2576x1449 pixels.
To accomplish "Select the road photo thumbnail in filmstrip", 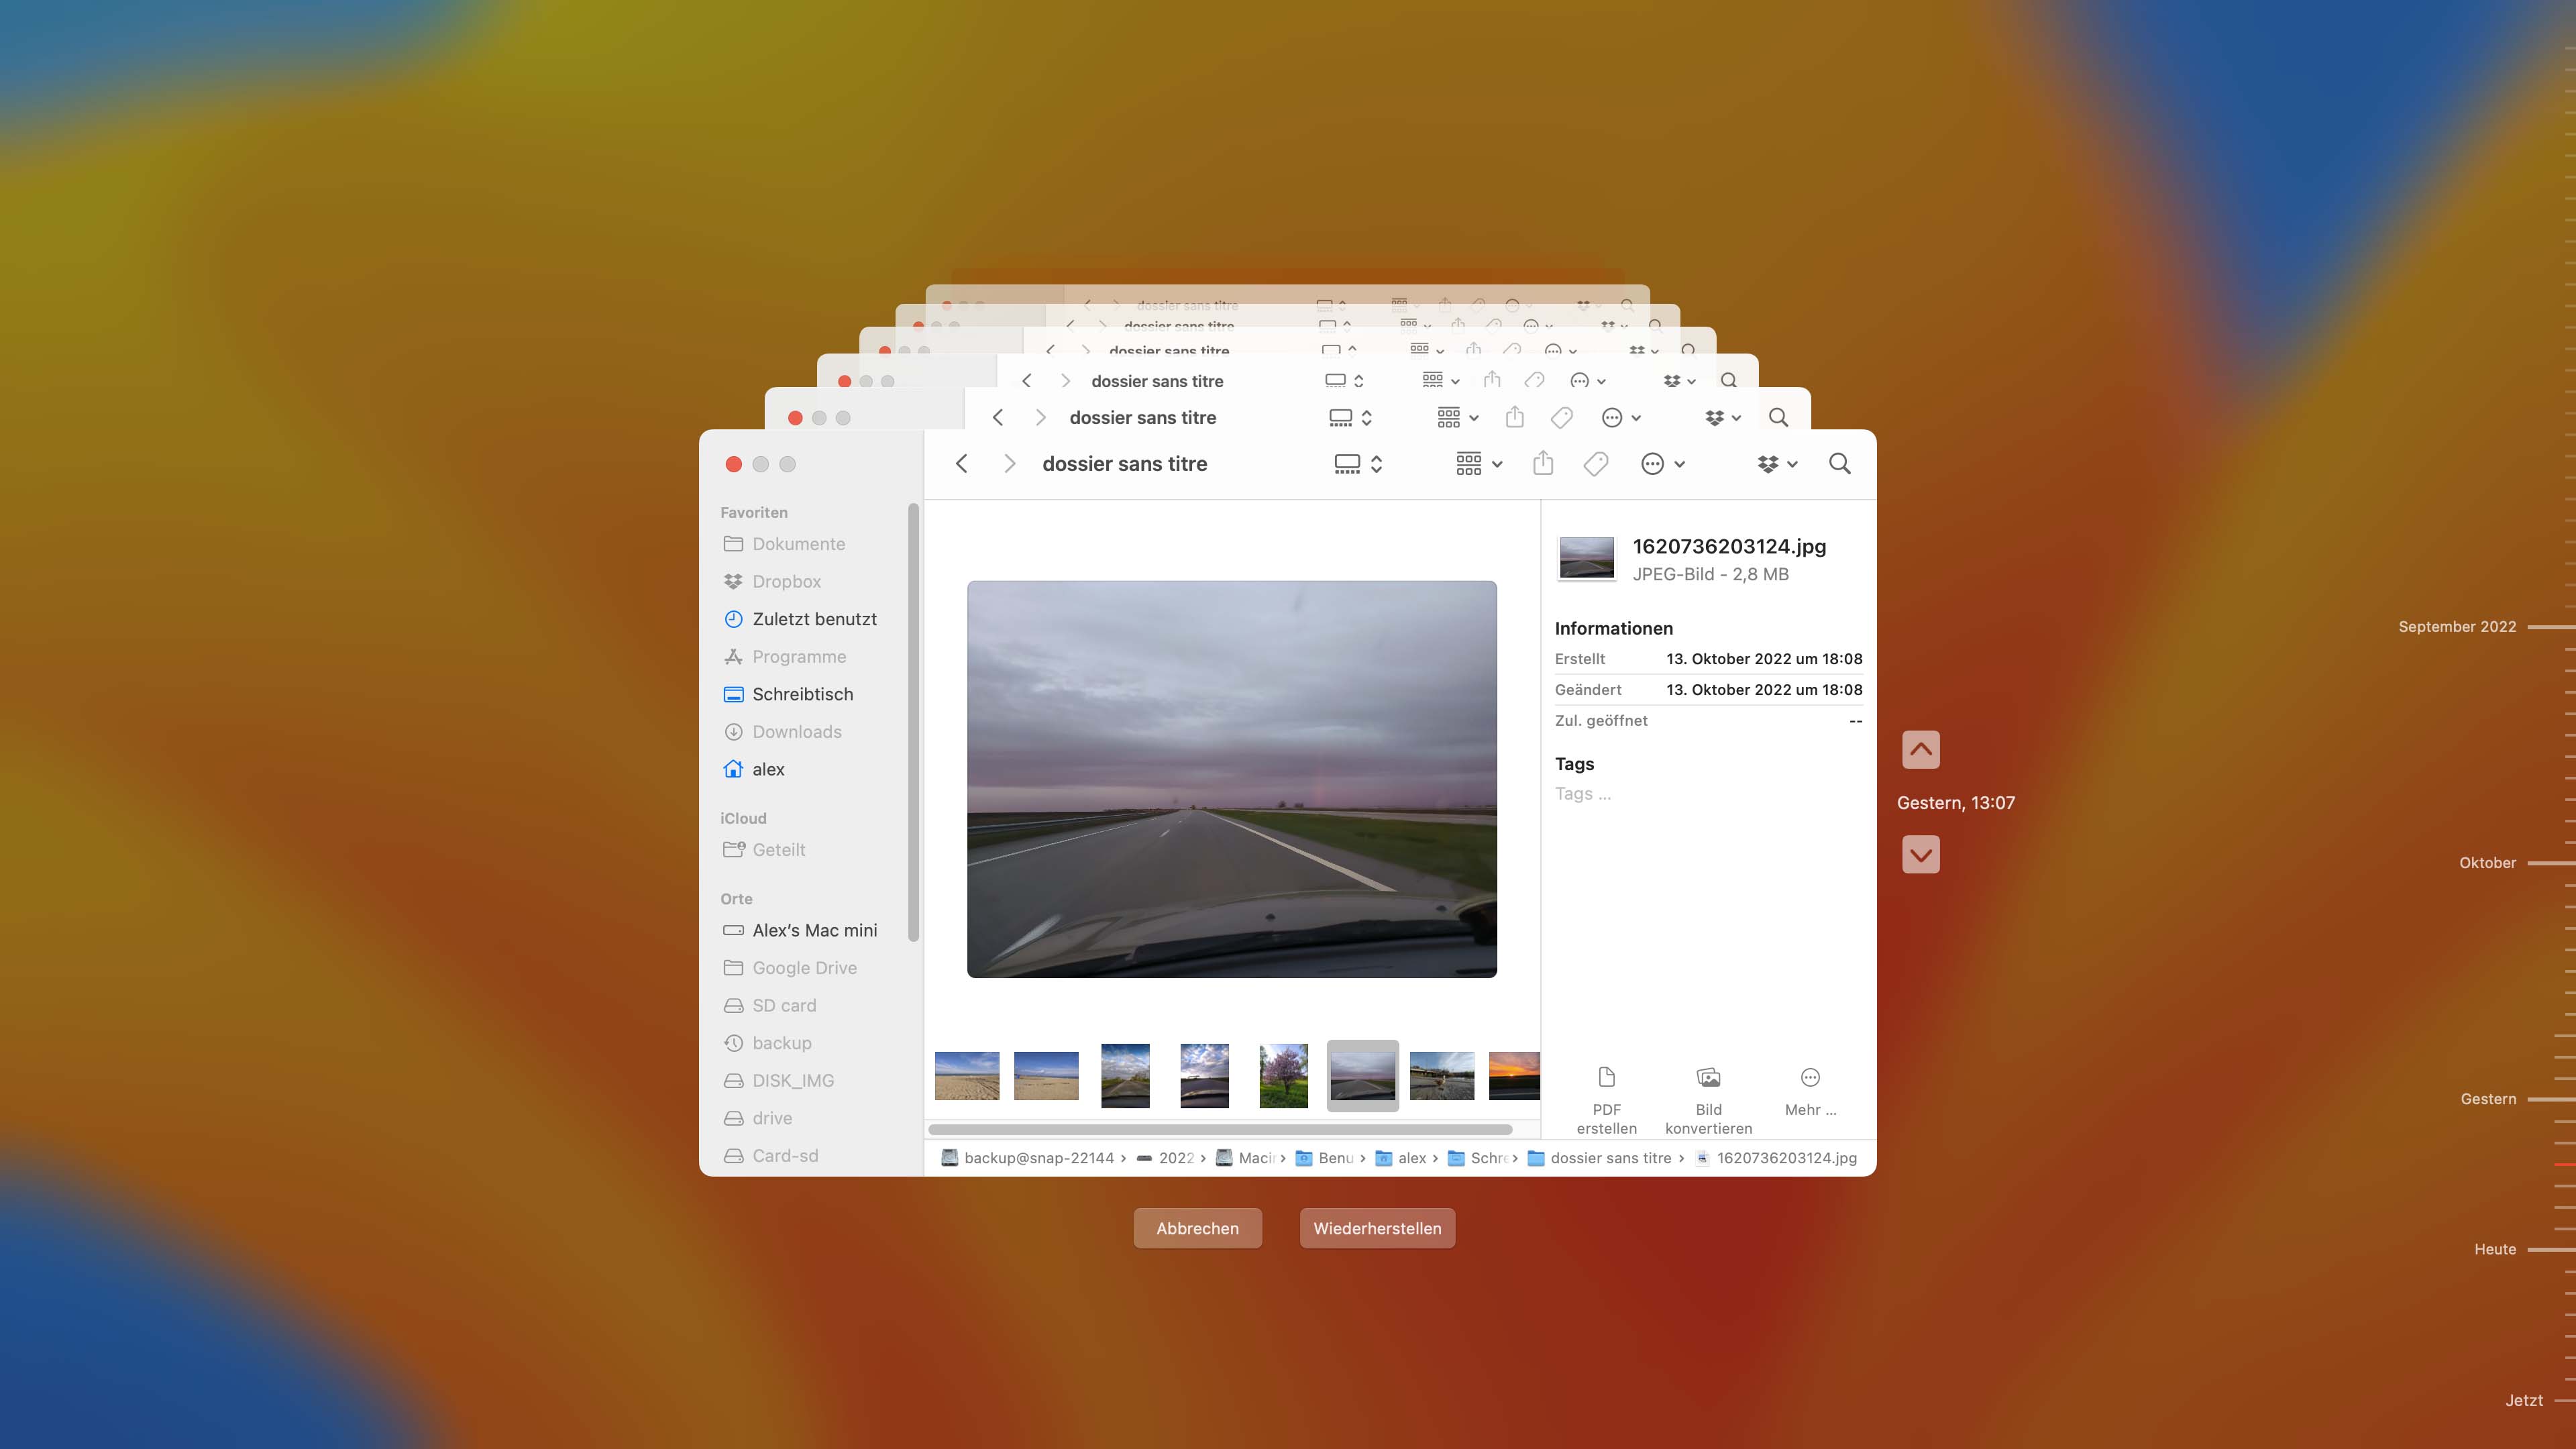I will pyautogui.click(x=1362, y=1074).
